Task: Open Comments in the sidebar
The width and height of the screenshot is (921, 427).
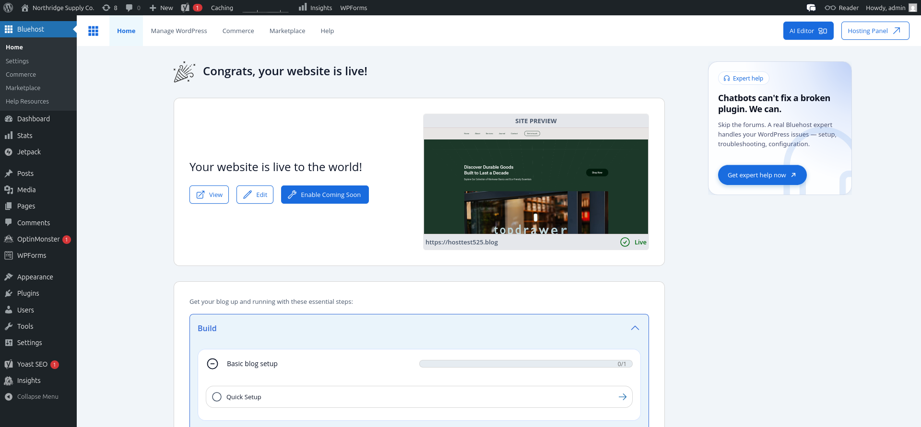Action: [x=38, y=223]
